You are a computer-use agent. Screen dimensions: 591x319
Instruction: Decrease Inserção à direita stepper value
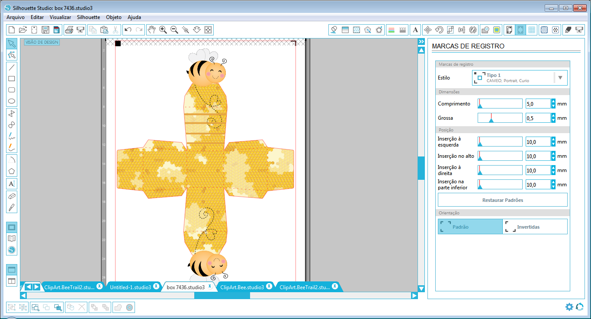(553, 173)
